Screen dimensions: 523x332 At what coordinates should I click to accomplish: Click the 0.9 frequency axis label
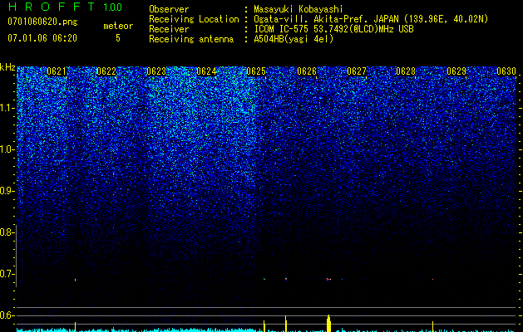7,191
